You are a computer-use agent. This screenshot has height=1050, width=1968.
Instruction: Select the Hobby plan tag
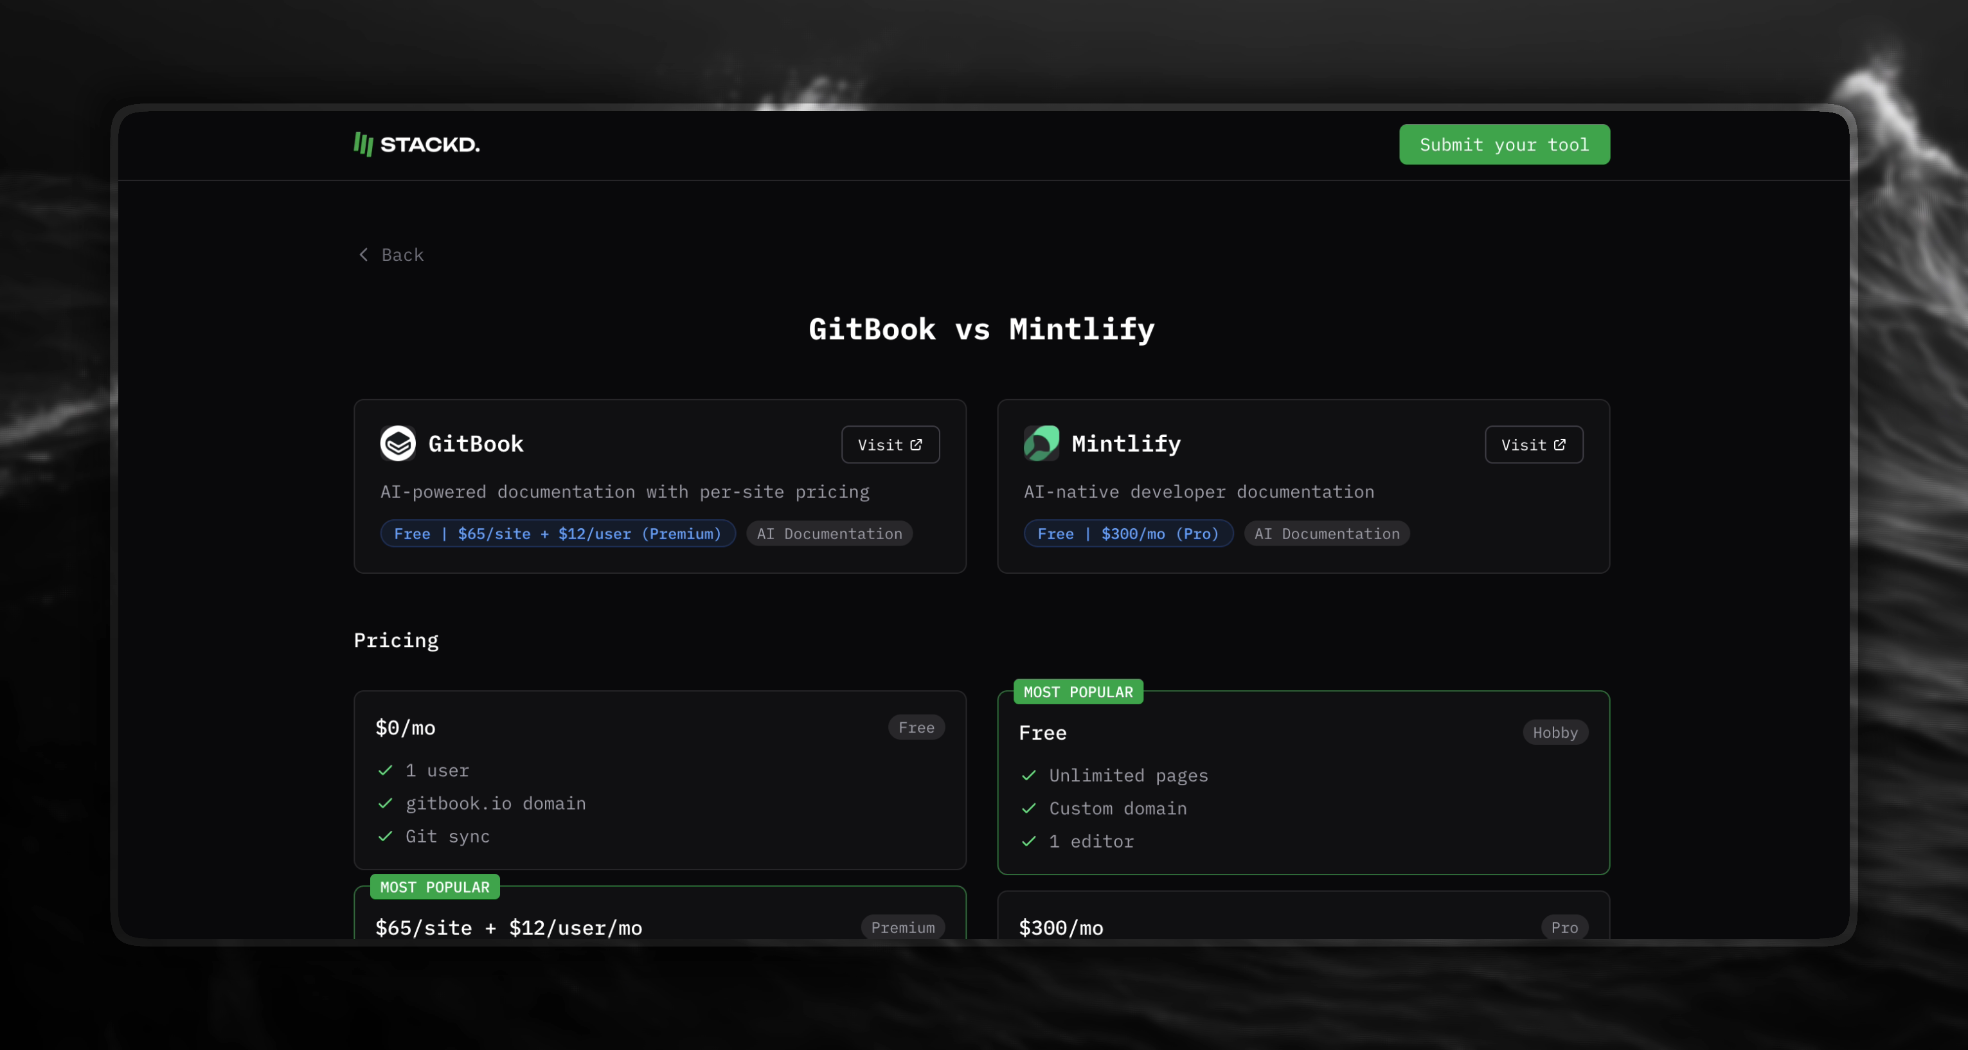[x=1555, y=733]
